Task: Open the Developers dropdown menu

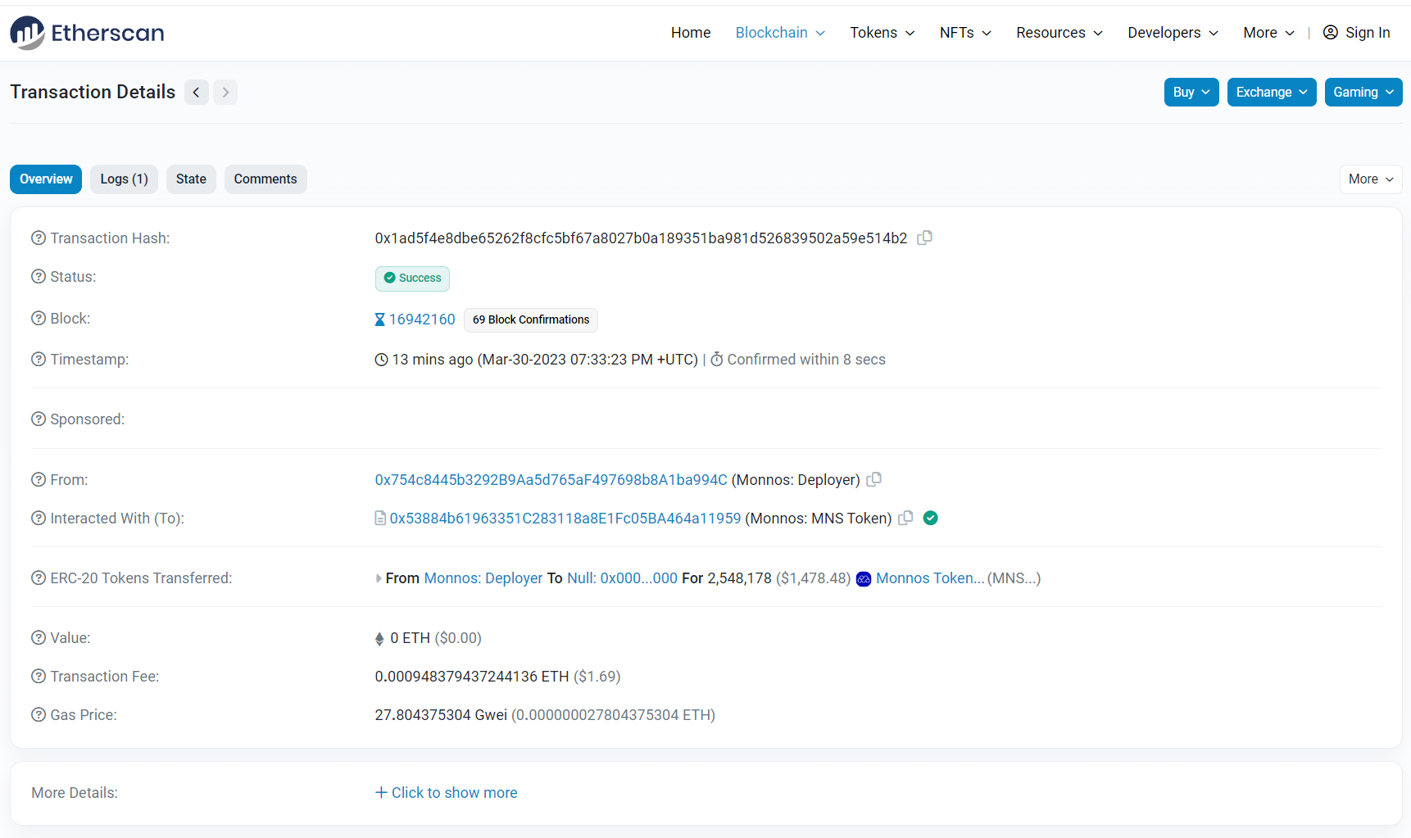Action: tap(1173, 33)
